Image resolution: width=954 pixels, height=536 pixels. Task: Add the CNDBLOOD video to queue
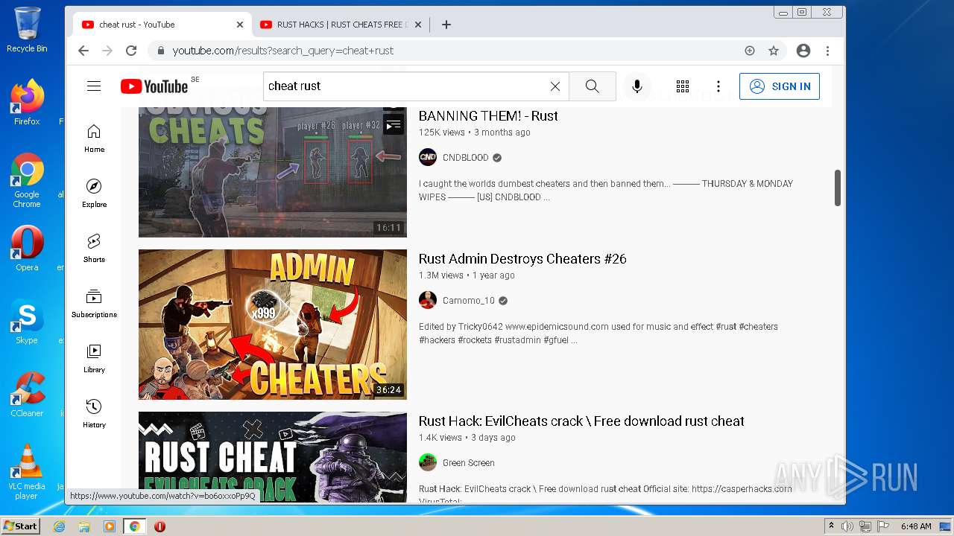click(394, 125)
